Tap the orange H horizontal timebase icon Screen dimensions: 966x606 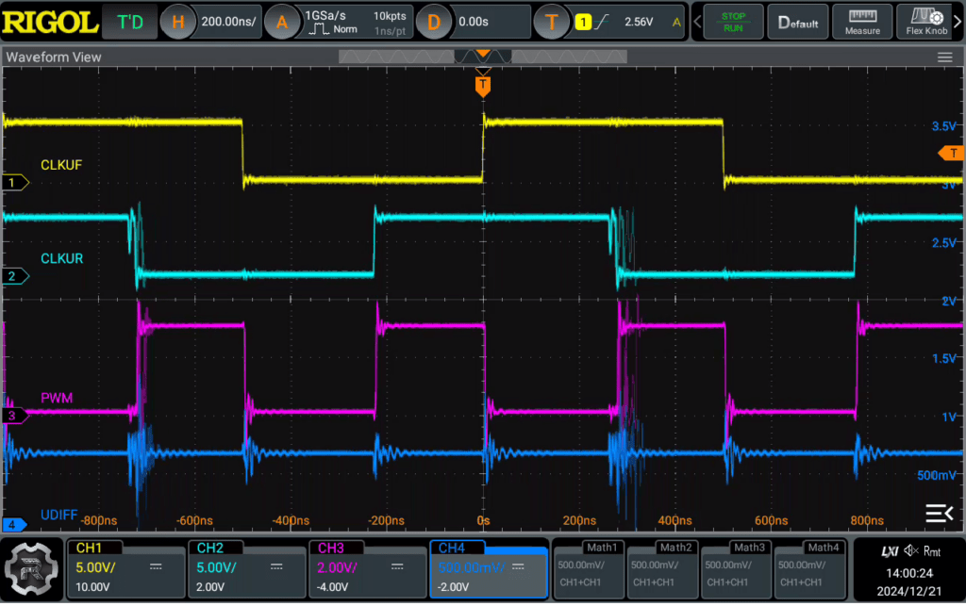tap(177, 23)
